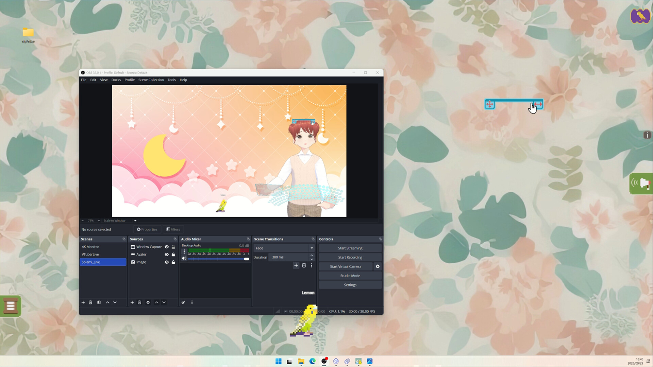Move selected source down arrow

coord(164,302)
